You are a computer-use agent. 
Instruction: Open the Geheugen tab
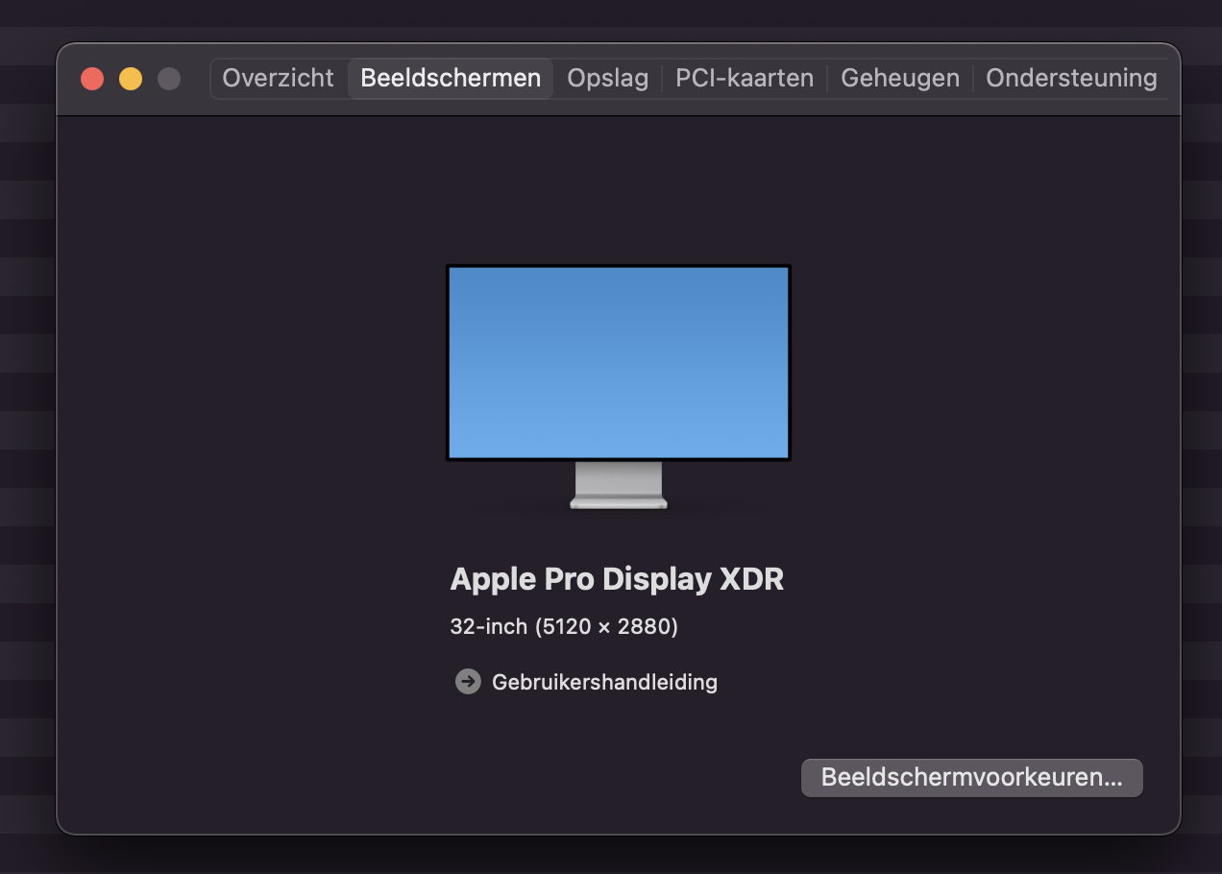pyautogui.click(x=900, y=78)
